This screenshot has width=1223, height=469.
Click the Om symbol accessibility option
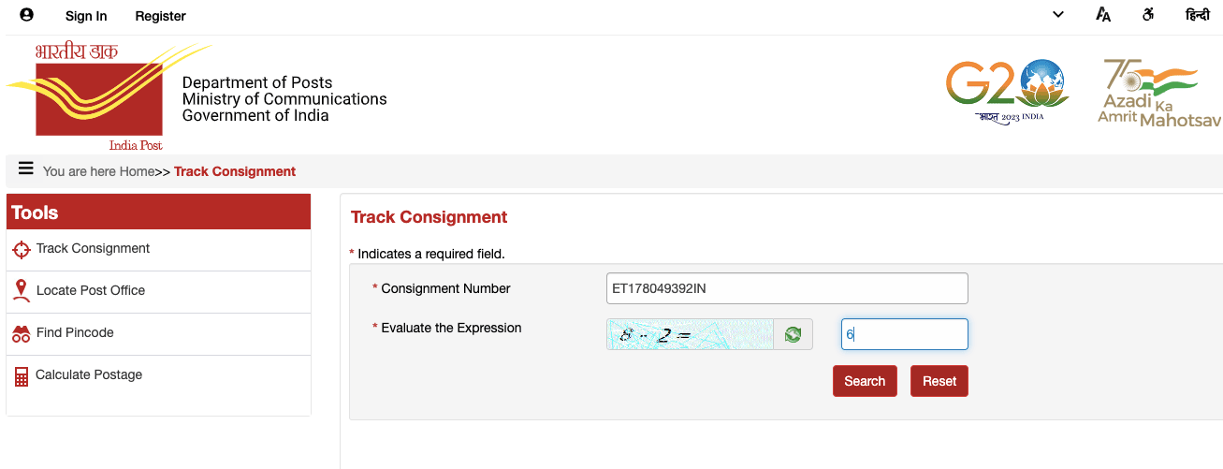(1148, 15)
